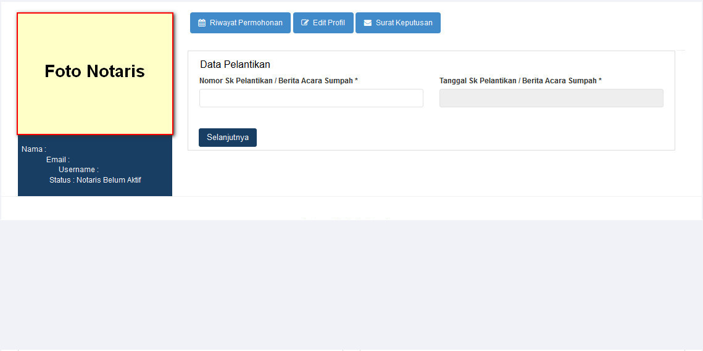Focus the Nomor Sk Pelantikan input field
Image resolution: width=703 pixels, height=351 pixels.
pyautogui.click(x=311, y=98)
